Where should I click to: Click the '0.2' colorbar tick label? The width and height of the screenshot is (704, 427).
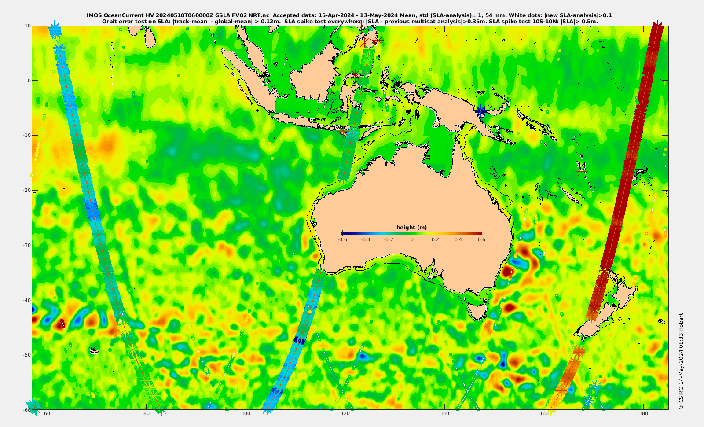coord(435,240)
